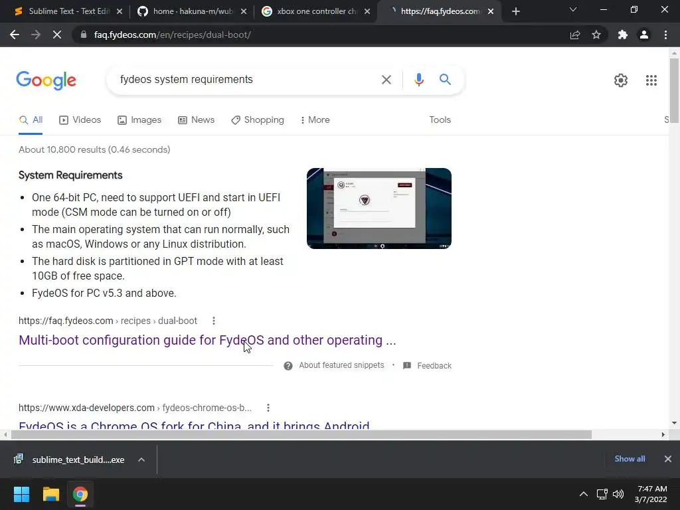Viewport: 680px width, 510px height.
Task: Close the Sublime Text tab
Action: [x=120, y=11]
